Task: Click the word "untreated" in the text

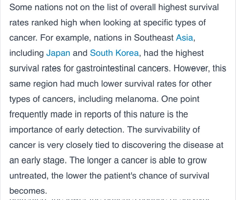Action: pyautogui.click(x=28, y=176)
